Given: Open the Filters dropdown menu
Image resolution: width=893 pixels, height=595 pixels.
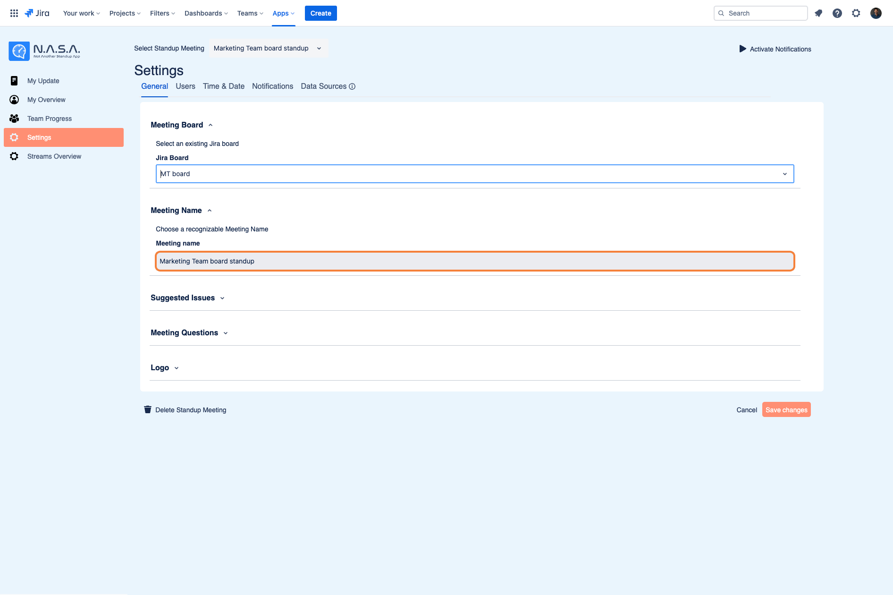Looking at the screenshot, I should pos(162,13).
